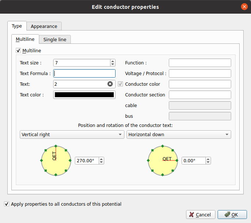Click the 'Position and rotation of the conductor text:' label
Image resolution: width=251 pixels, height=223 pixels.
pos(125,125)
